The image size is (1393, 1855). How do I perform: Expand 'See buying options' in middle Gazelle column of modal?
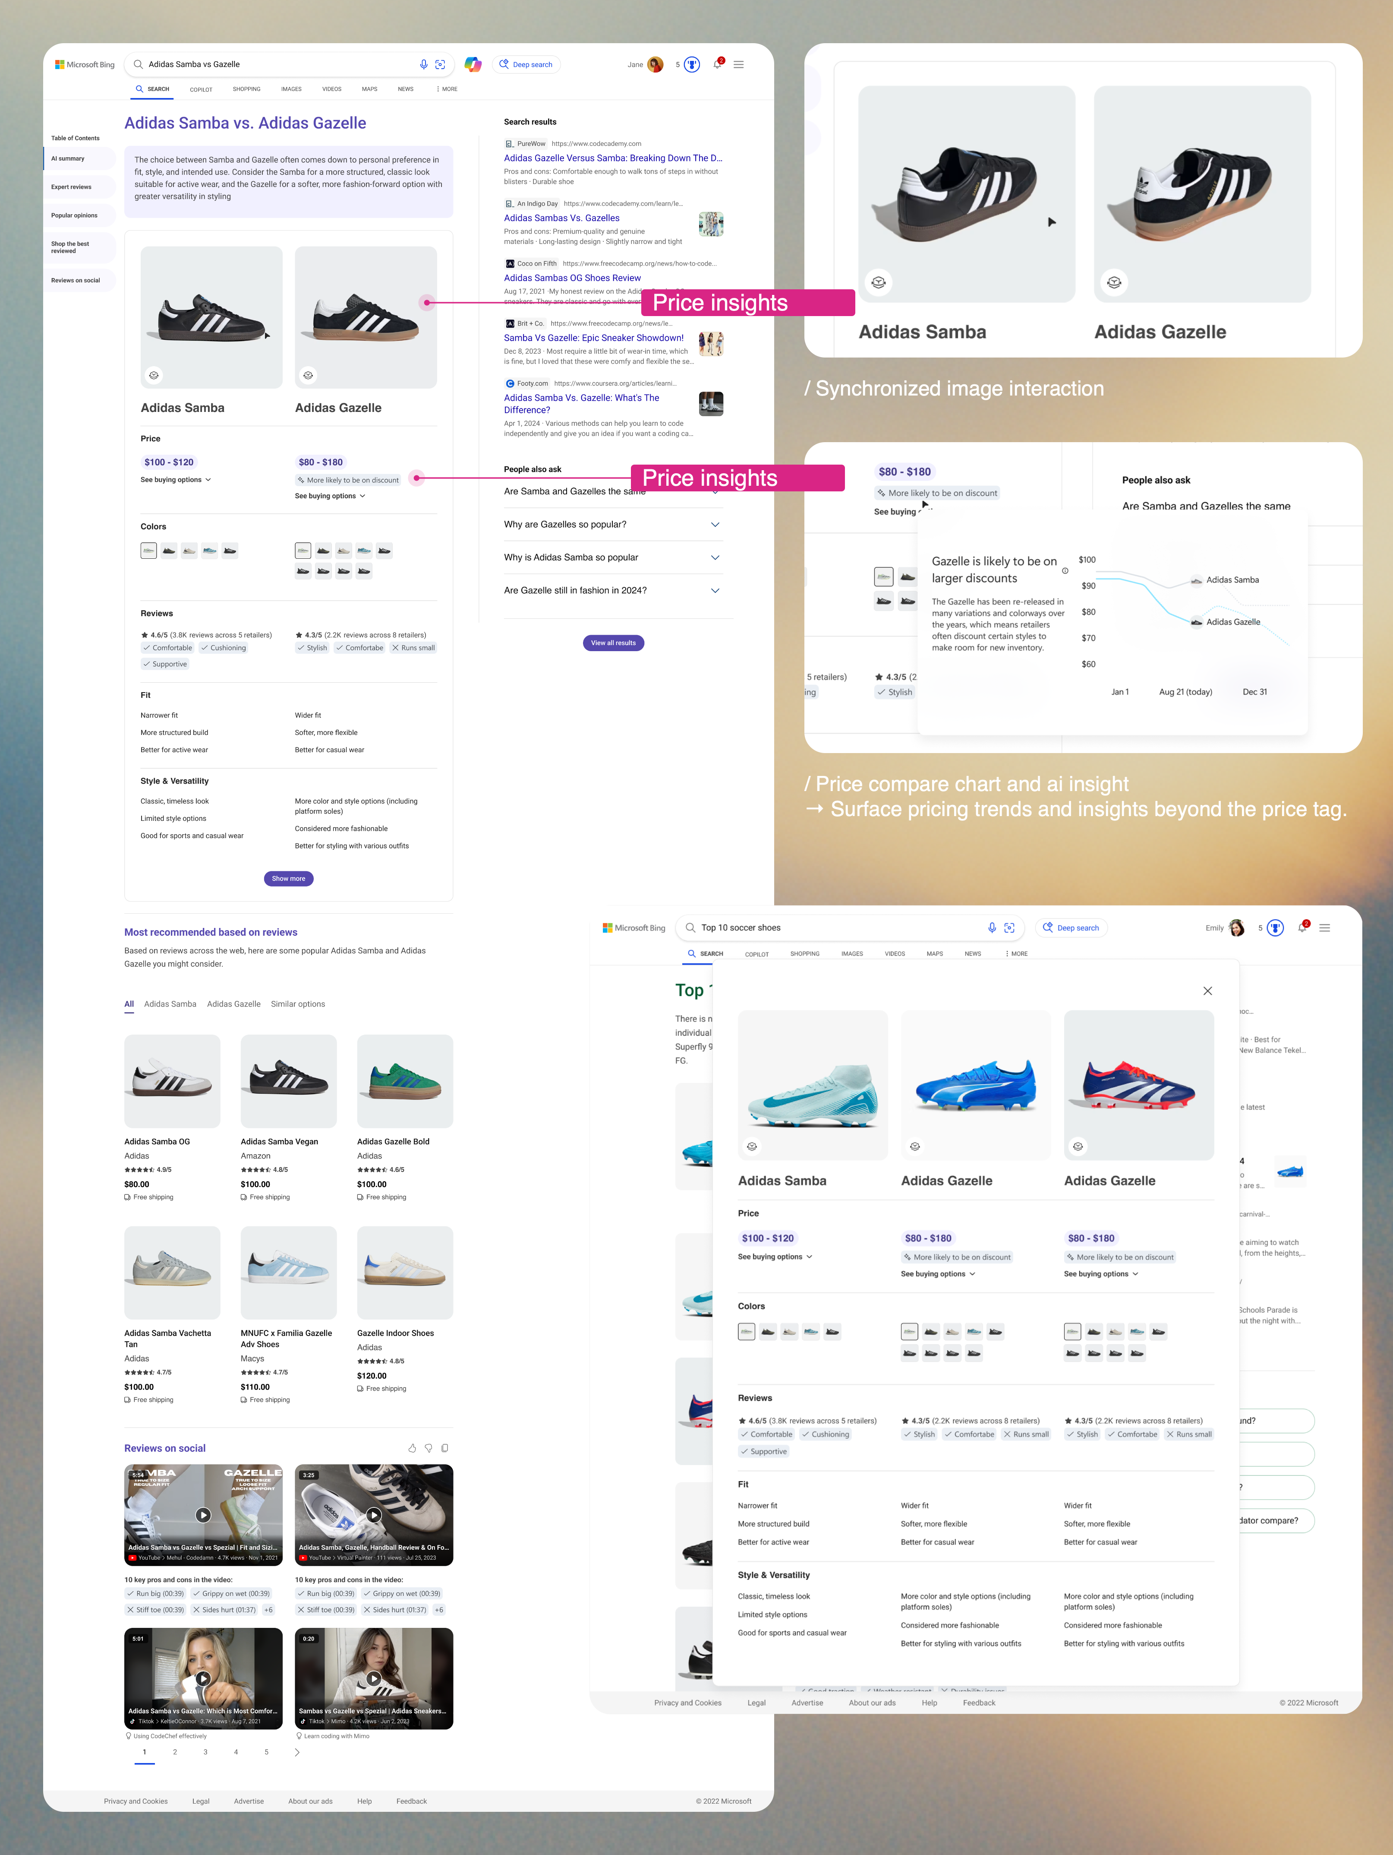938,1274
